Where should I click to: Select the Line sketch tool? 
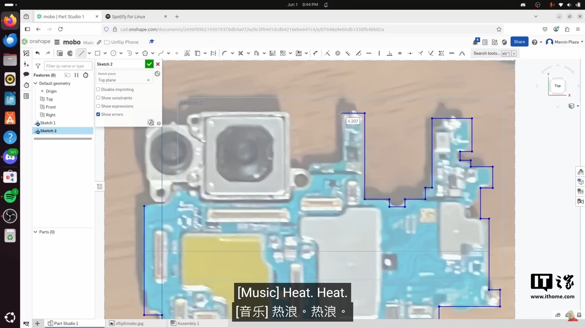[82, 53]
